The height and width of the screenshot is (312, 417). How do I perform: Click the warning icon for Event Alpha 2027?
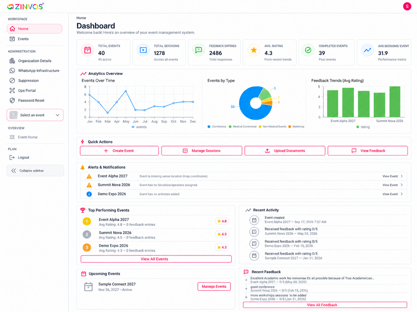pos(89,176)
